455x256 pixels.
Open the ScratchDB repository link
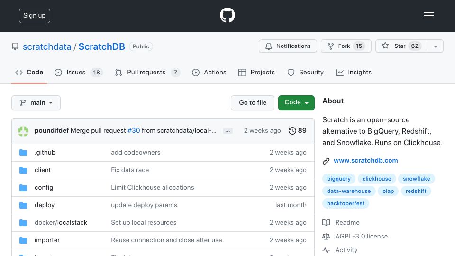coord(101,46)
